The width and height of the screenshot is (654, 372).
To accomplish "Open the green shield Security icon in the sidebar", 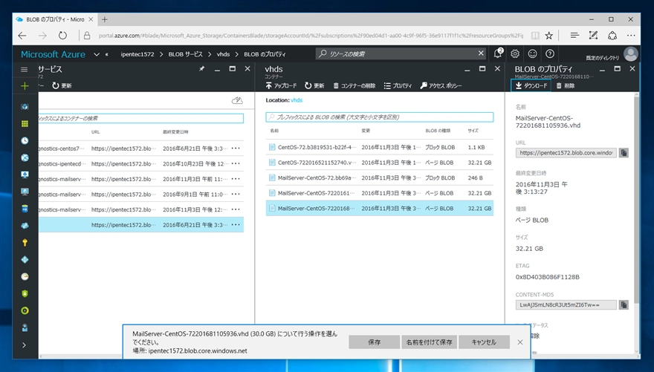I will tap(25, 293).
